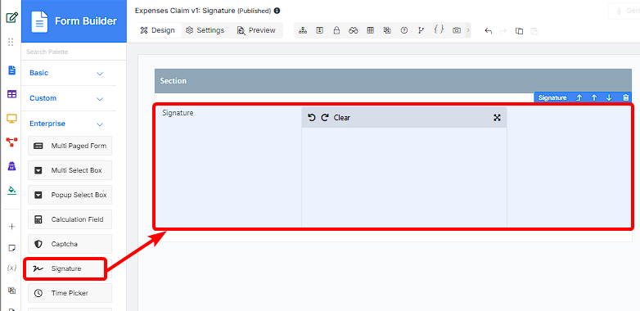This screenshot has height=311, width=640.
Task: Click the select-parent arrow on Signature element toolbar
Action: click(x=579, y=97)
